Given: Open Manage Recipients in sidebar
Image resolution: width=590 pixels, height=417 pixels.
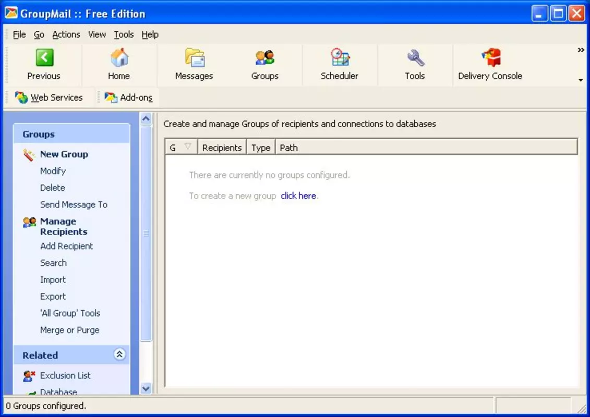Looking at the screenshot, I should point(64,226).
